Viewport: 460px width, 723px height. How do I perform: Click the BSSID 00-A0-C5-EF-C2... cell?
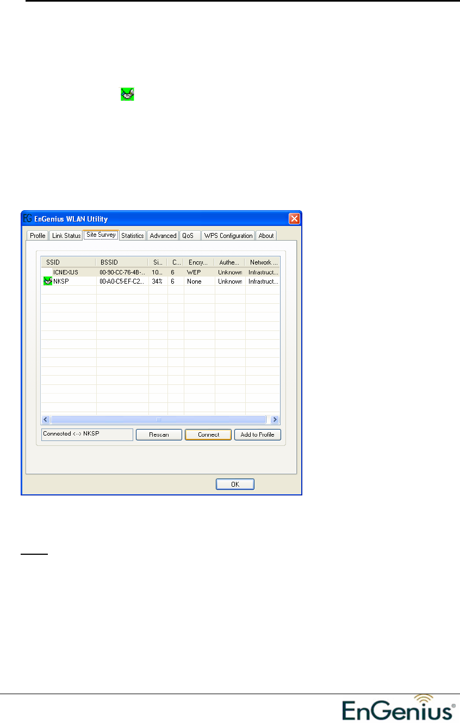click(x=122, y=281)
